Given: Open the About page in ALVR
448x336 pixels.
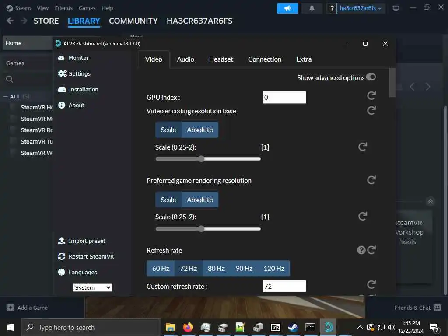Looking at the screenshot, I should (71, 105).
